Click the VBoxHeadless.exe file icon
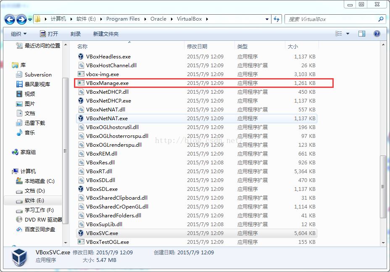Screen dimensions: 390x272 (x=81, y=56)
